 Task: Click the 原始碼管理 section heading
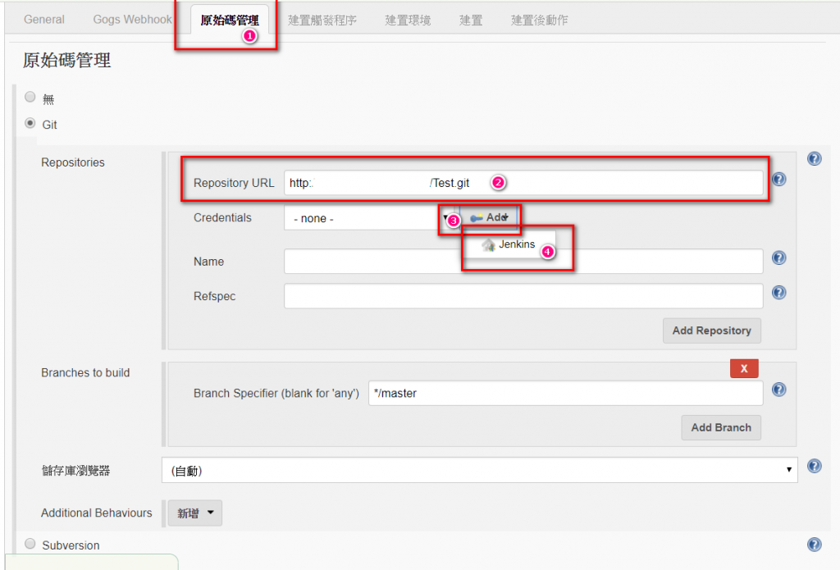(66, 60)
